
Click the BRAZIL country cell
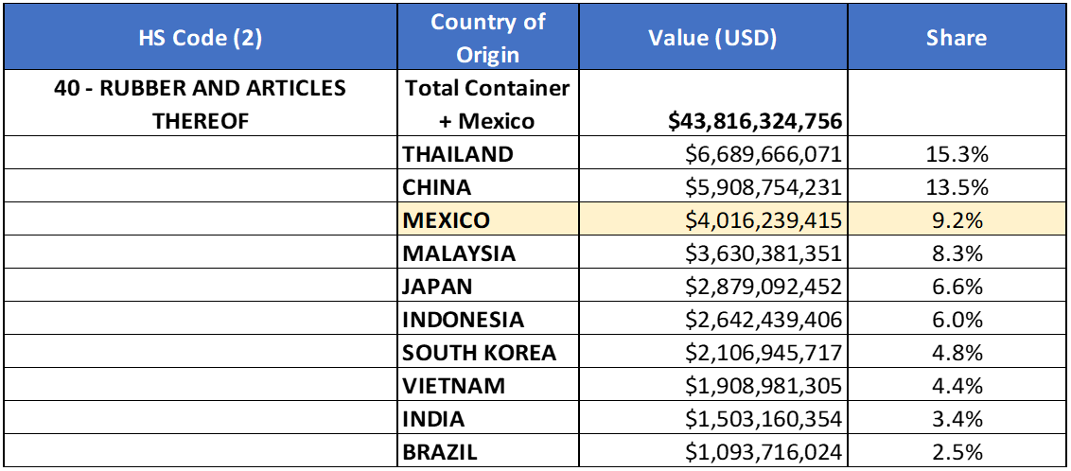[440, 452]
